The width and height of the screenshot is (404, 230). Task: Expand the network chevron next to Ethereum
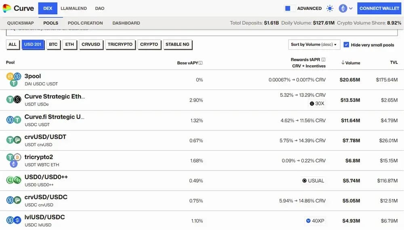[x=351, y=9]
